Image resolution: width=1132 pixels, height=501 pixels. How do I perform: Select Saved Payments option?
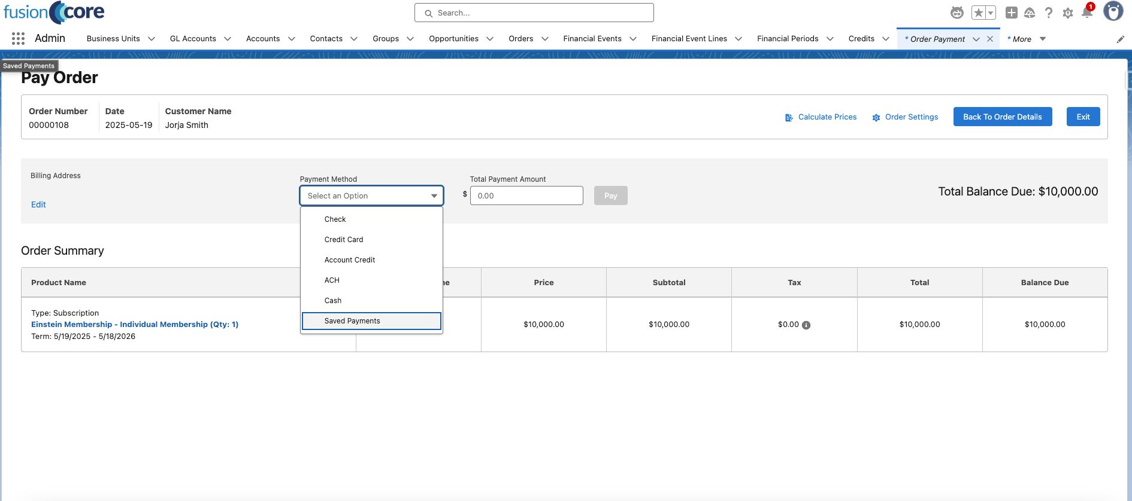click(371, 321)
